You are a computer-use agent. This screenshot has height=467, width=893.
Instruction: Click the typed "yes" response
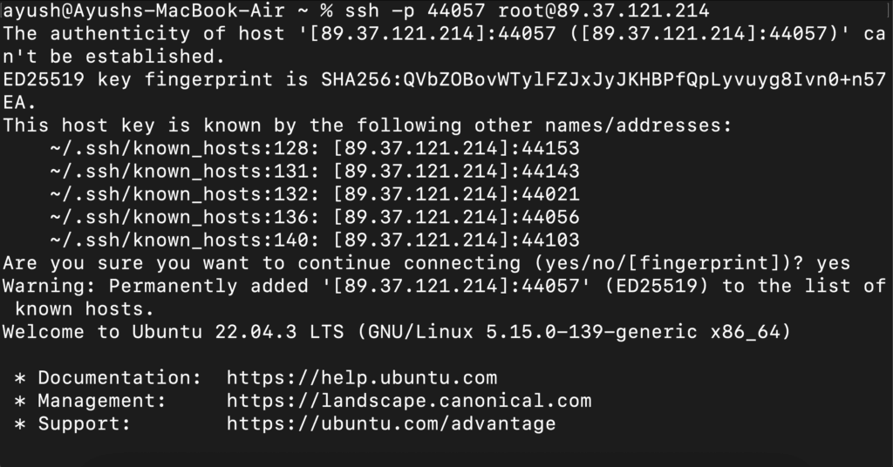[x=833, y=263]
